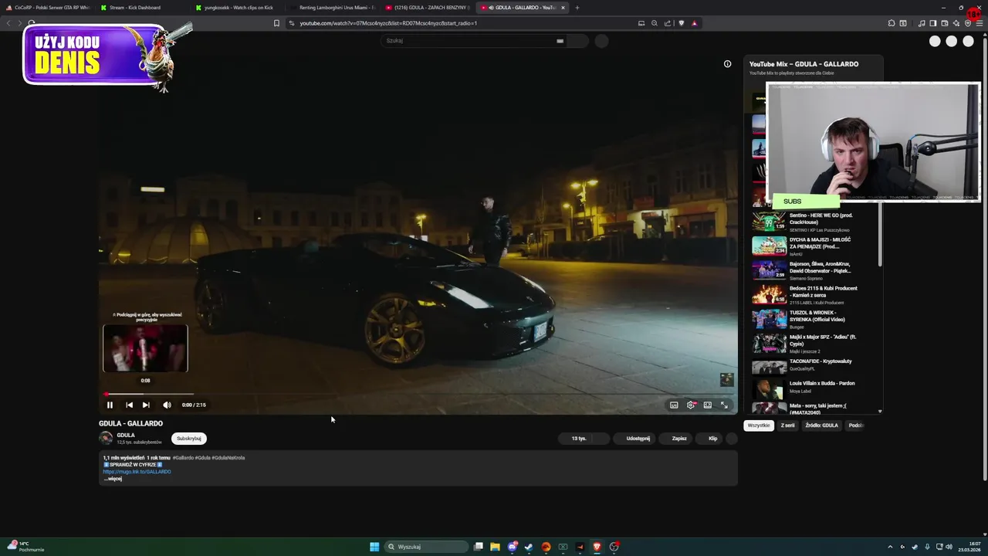Seek on the video progress bar
Image resolution: width=988 pixels, height=556 pixels.
418,394
